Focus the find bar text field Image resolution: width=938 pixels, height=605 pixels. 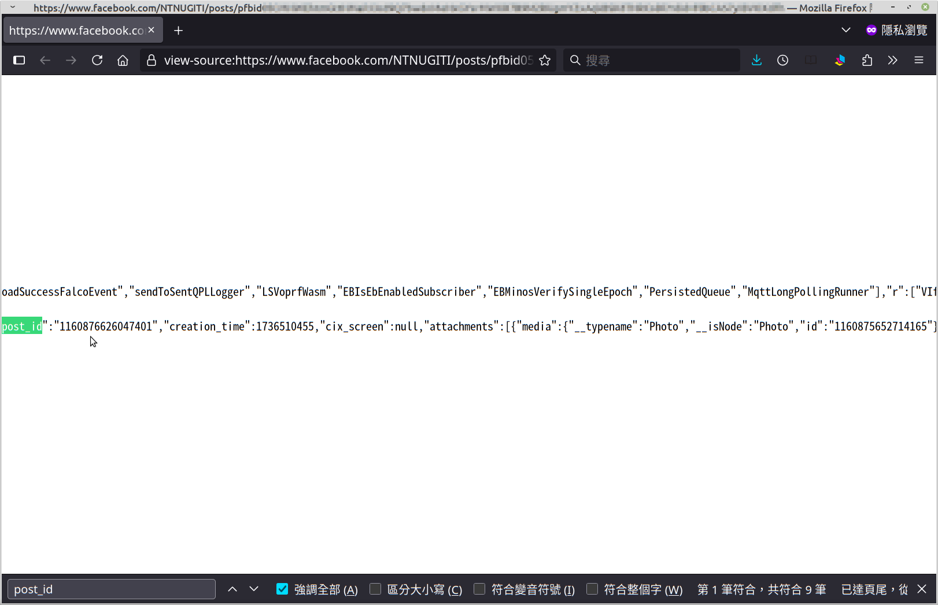pyautogui.click(x=112, y=589)
